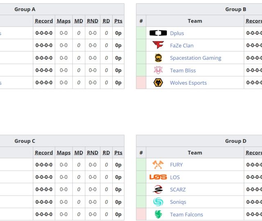Viewport: 262px width, 221px height.
Task: Click the Wolves Esports logo
Action: [158, 83]
